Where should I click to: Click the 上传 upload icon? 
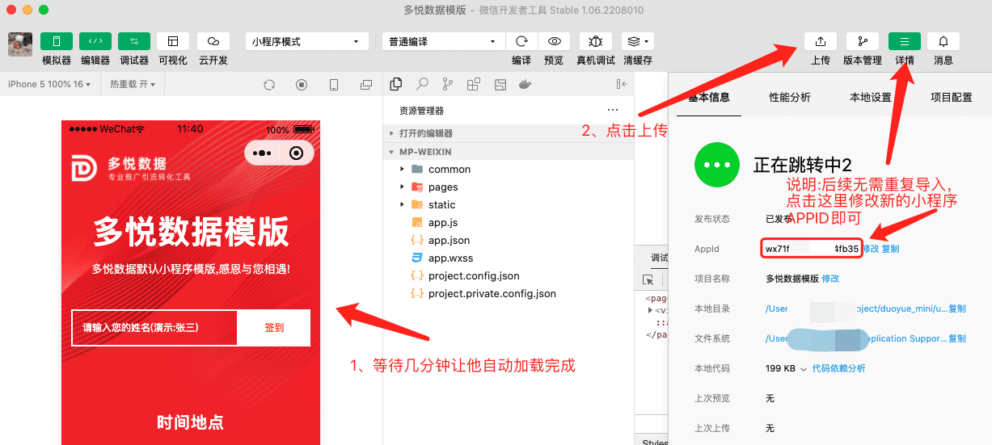[821, 41]
